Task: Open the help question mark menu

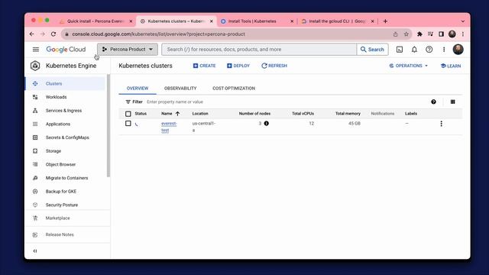Action: (429, 49)
